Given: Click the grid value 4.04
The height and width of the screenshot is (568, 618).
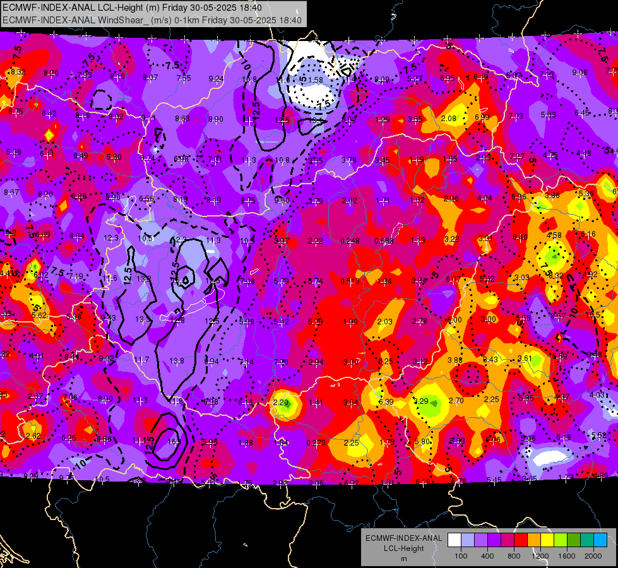Looking at the screenshot, I should (x=484, y=198).
